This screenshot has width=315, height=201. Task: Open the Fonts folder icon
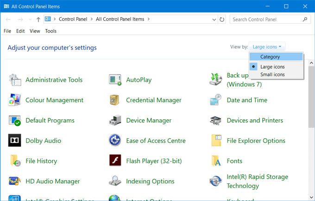pyautogui.click(x=216, y=161)
